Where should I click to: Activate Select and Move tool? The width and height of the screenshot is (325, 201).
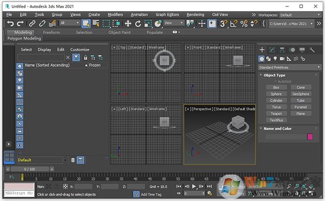[x=128, y=24]
